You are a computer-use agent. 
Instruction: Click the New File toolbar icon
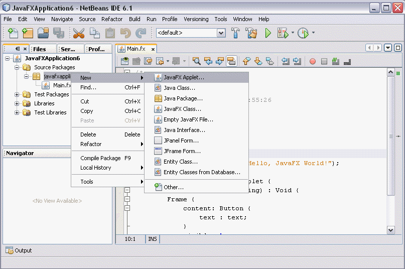[13, 33]
